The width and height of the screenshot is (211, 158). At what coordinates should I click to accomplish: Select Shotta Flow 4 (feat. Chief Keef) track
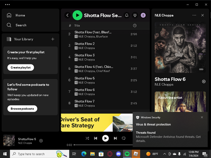105,69
